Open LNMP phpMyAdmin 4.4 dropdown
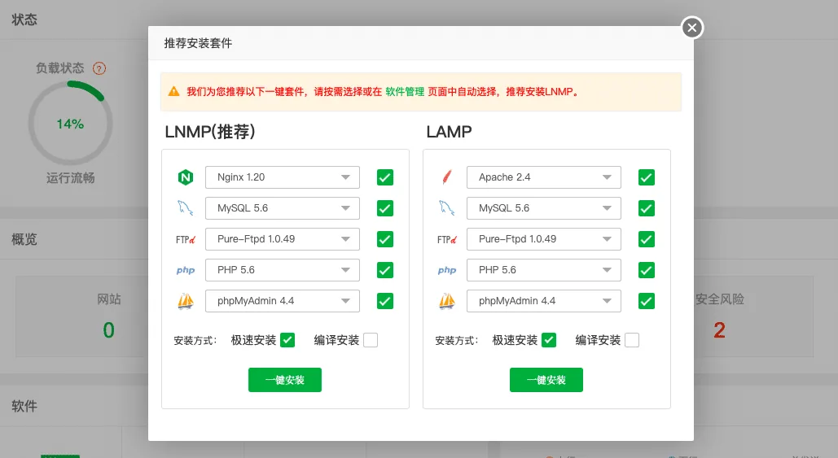The width and height of the screenshot is (838, 458). tap(282, 301)
